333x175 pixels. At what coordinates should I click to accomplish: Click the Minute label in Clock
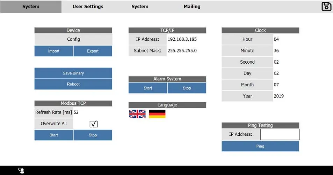point(247,51)
